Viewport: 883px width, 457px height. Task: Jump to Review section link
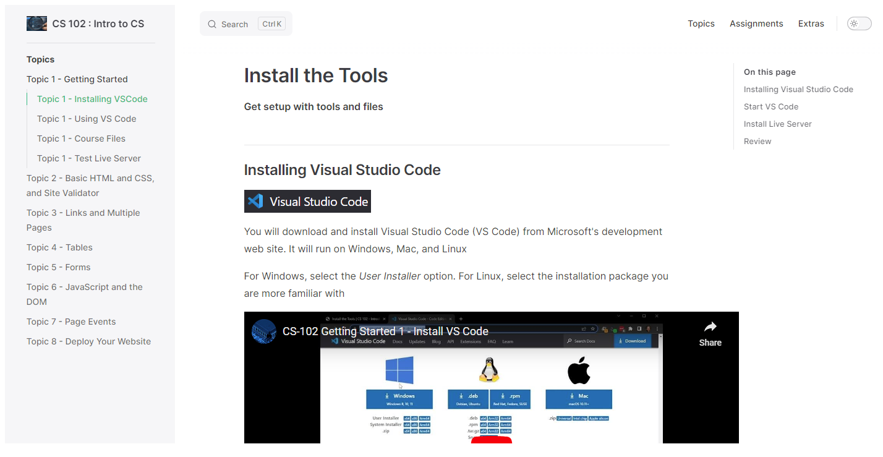(x=757, y=141)
